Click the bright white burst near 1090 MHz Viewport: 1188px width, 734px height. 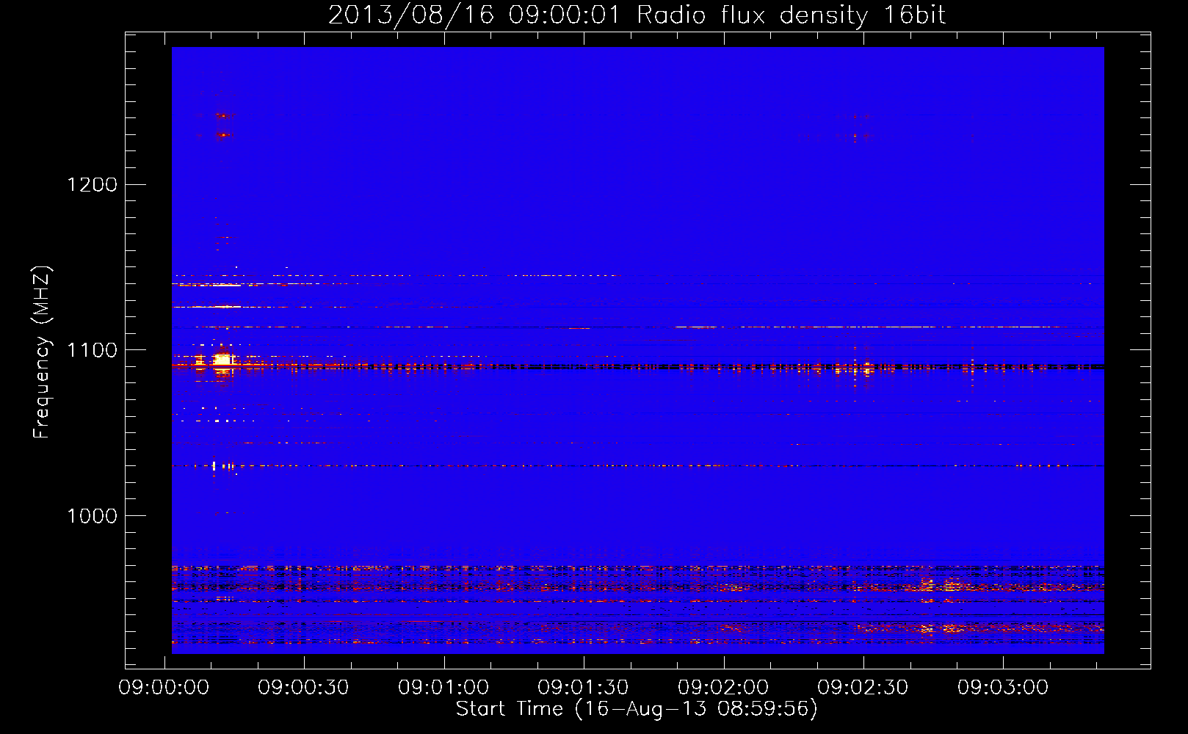pos(222,360)
